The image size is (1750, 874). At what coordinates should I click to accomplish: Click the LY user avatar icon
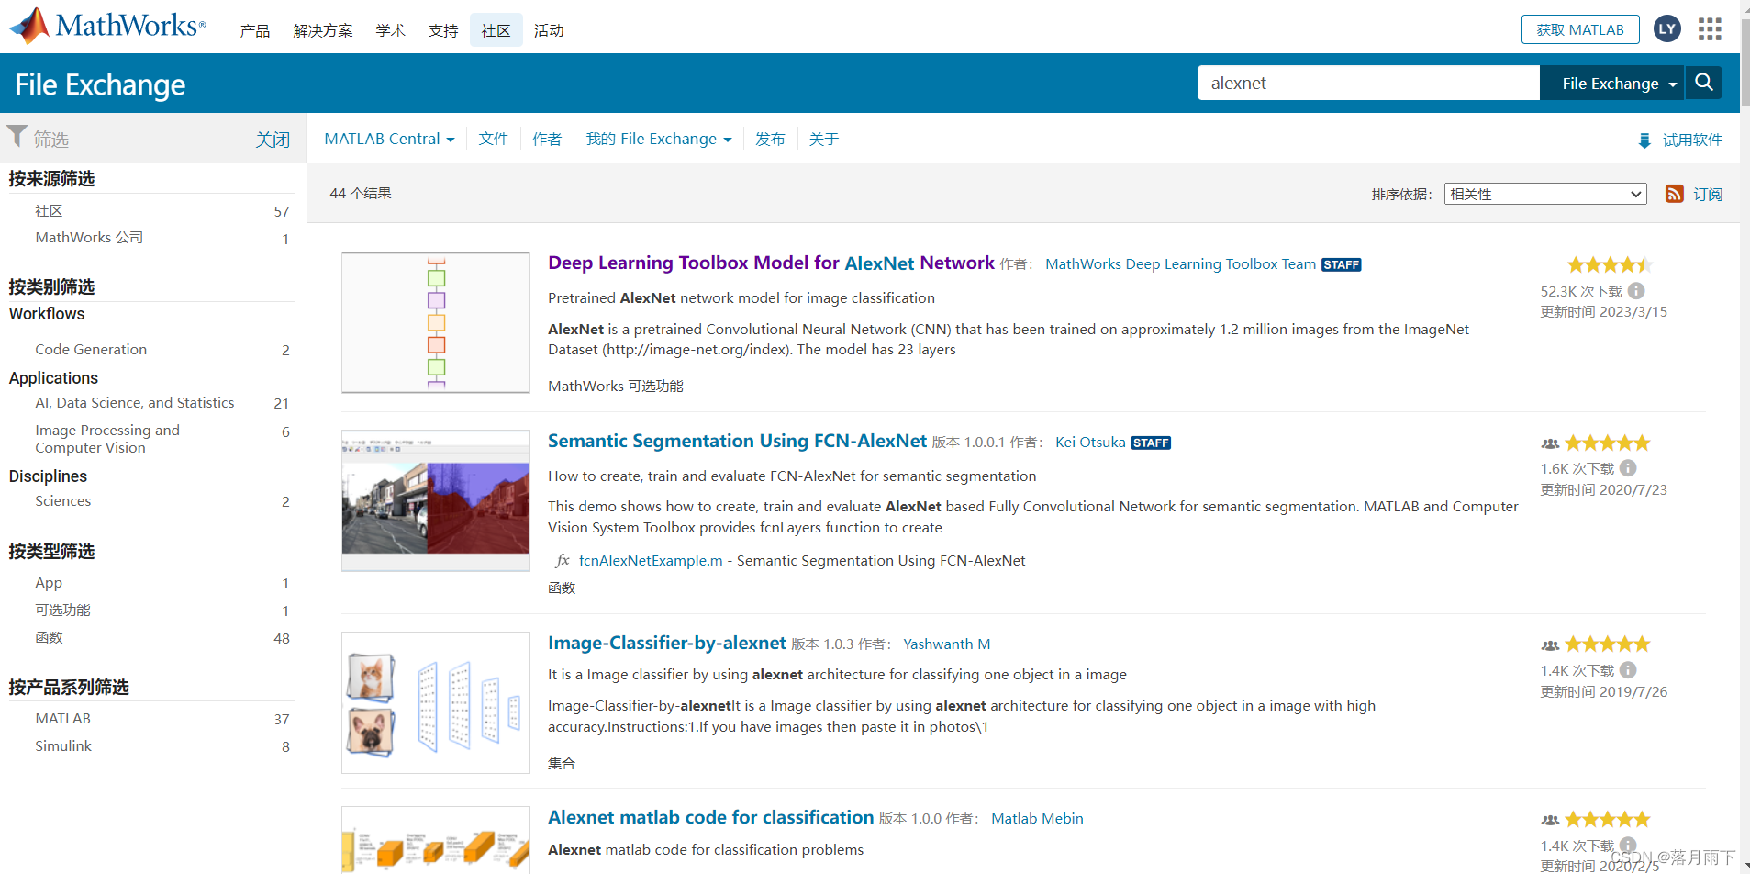pos(1666,28)
